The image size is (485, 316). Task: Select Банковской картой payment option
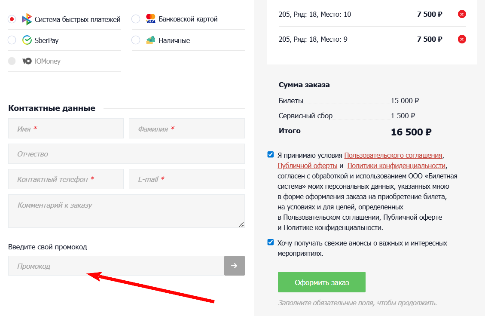click(x=135, y=18)
